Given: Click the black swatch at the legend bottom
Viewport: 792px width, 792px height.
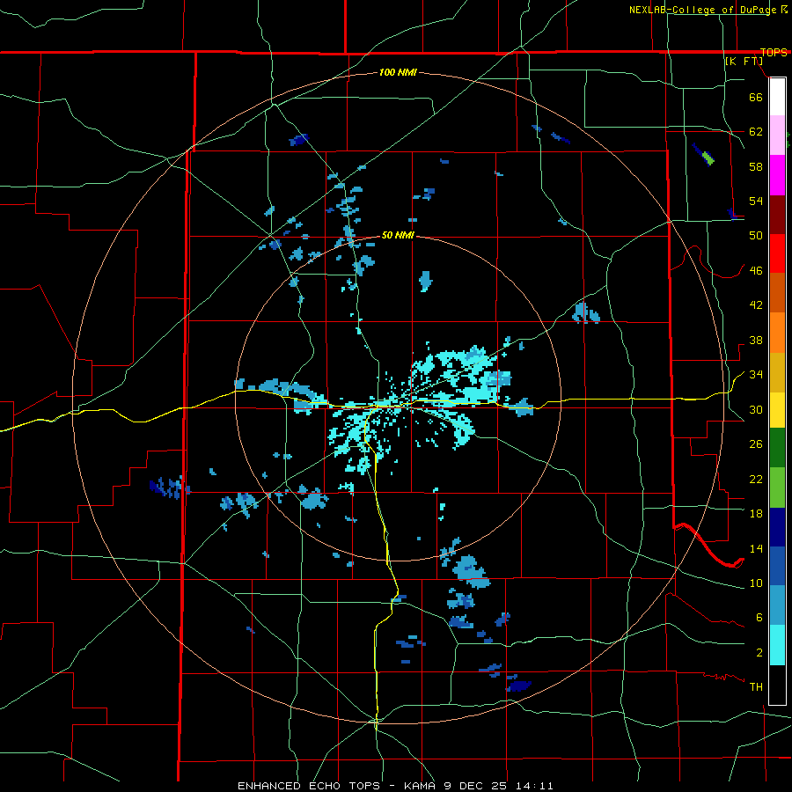Looking at the screenshot, I should tap(777, 685).
